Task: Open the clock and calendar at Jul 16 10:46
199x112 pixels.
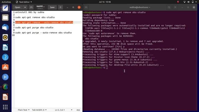Action: (105, 2)
